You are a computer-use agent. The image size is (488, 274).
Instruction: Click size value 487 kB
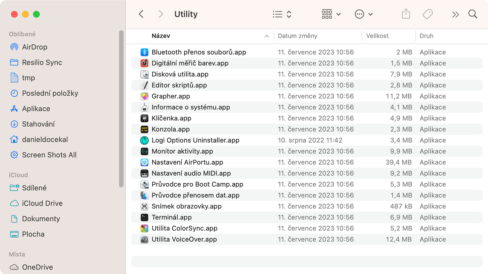[401, 206]
